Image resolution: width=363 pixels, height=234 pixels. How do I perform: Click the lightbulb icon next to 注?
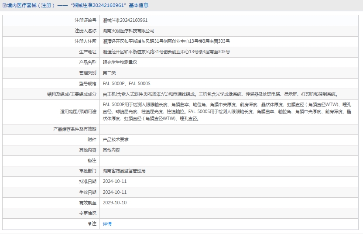(90, 224)
